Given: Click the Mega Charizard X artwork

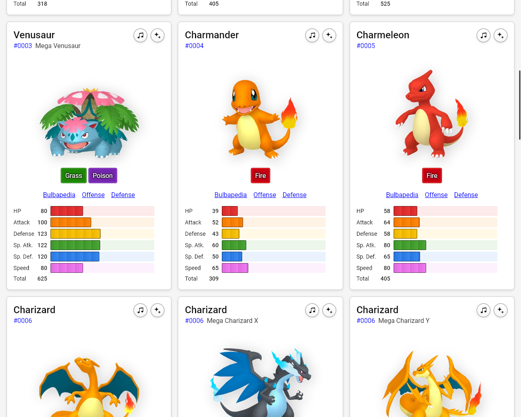Looking at the screenshot, I should (x=260, y=382).
